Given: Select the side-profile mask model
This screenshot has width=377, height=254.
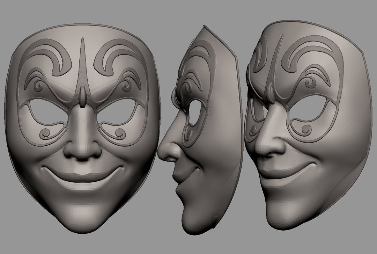Looking at the screenshot, I should click(200, 130).
